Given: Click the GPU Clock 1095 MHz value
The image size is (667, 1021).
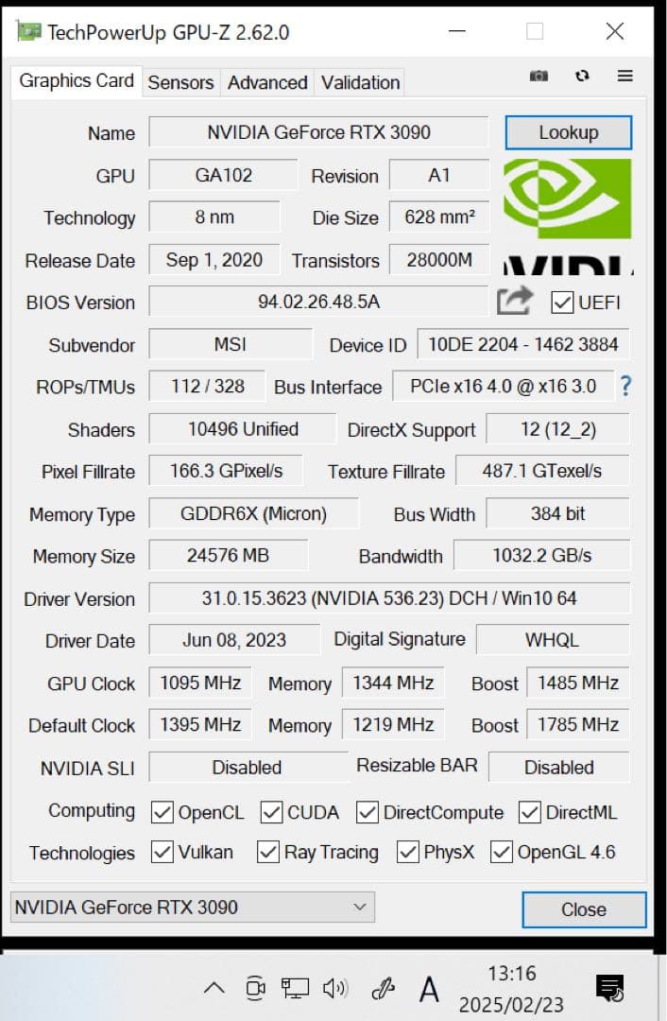Looking at the screenshot, I should [x=199, y=683].
